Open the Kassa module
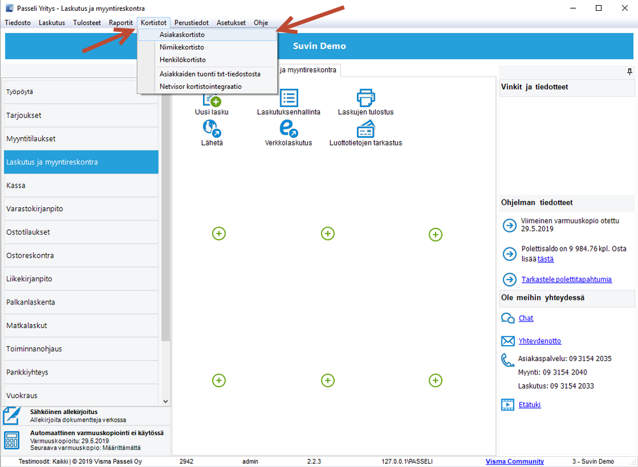The height and width of the screenshot is (467, 638). click(x=81, y=186)
